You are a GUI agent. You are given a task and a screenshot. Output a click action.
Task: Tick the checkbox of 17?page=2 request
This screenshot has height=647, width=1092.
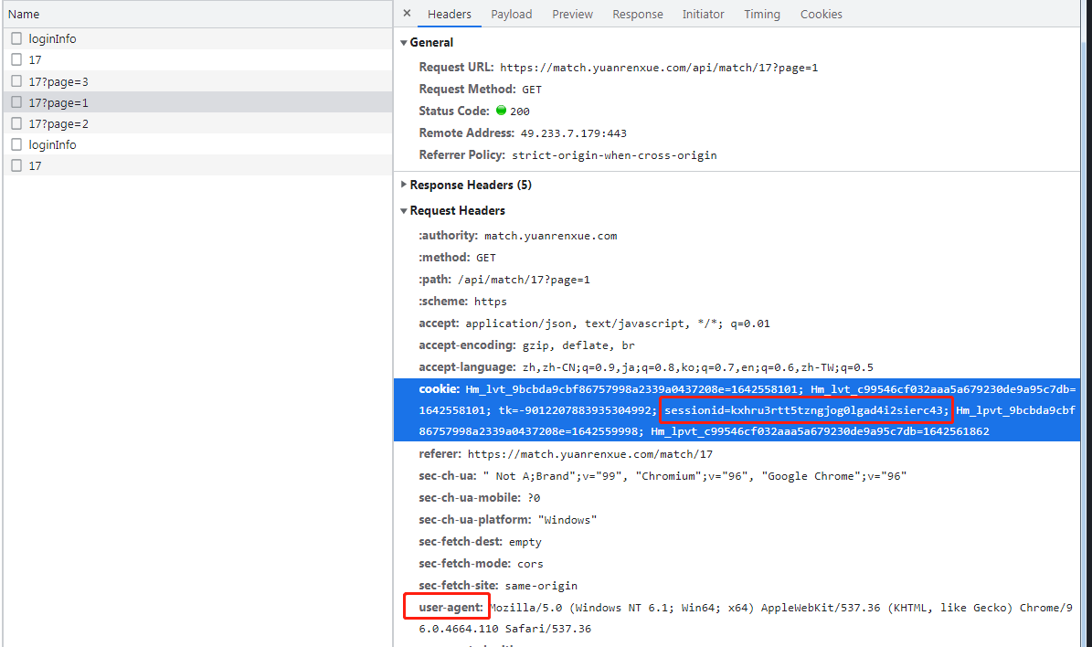point(16,123)
